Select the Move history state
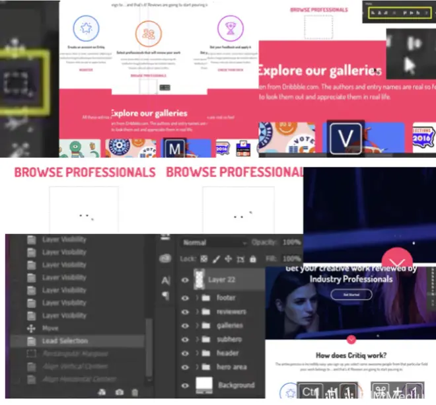 77,328
